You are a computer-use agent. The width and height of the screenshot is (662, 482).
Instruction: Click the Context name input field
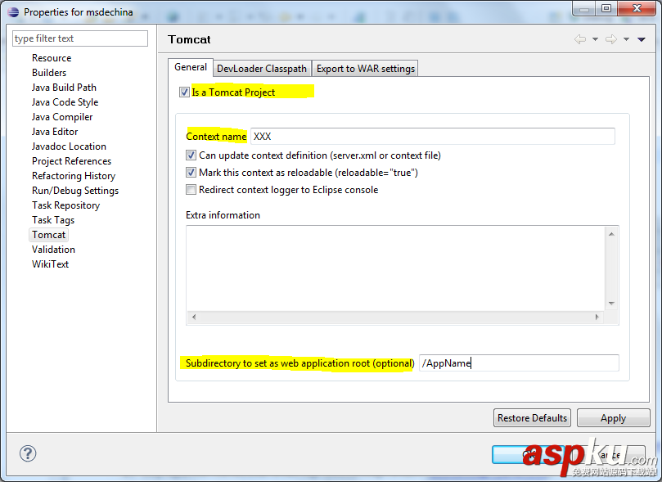[x=433, y=137]
